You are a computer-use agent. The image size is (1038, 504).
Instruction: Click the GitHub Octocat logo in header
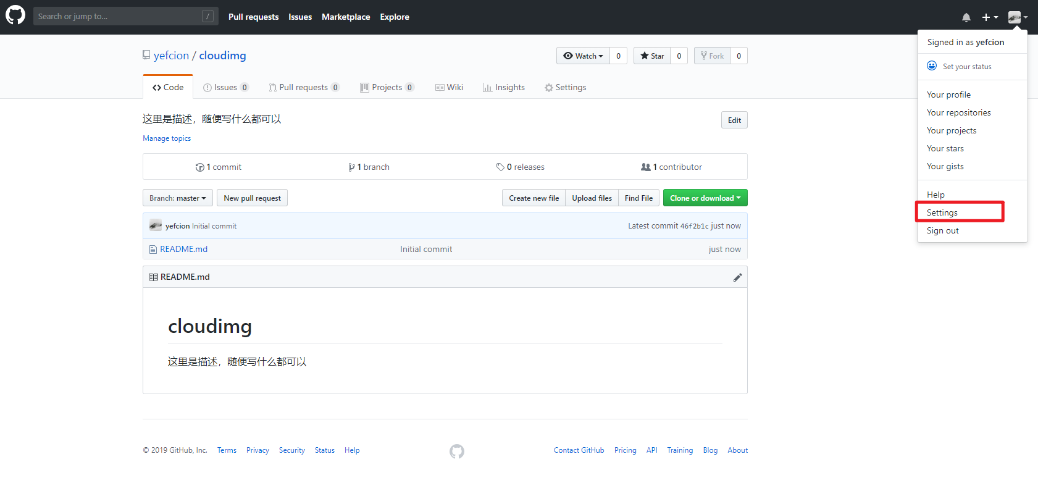[15, 15]
